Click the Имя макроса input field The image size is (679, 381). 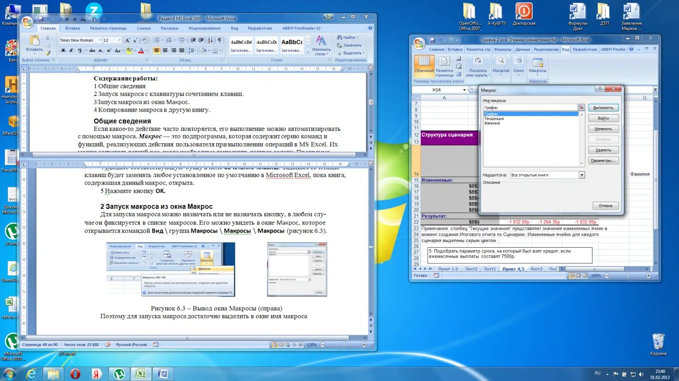(530, 107)
